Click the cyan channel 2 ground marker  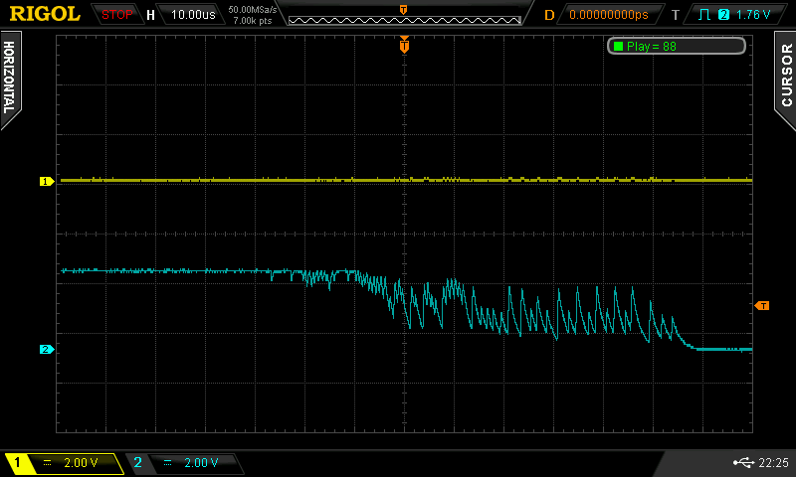coord(47,349)
